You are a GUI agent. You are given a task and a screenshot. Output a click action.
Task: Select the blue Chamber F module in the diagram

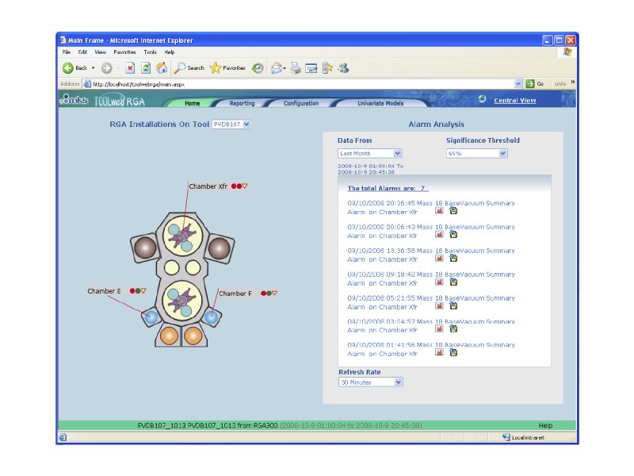click(x=211, y=316)
